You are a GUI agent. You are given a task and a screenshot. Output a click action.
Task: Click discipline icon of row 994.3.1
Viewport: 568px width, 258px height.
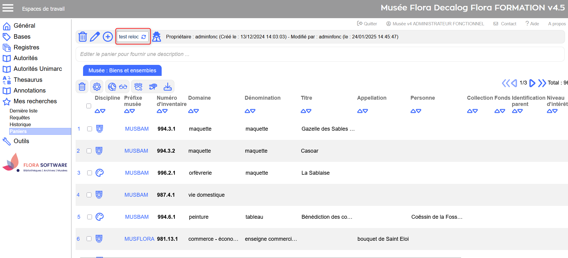pos(99,129)
